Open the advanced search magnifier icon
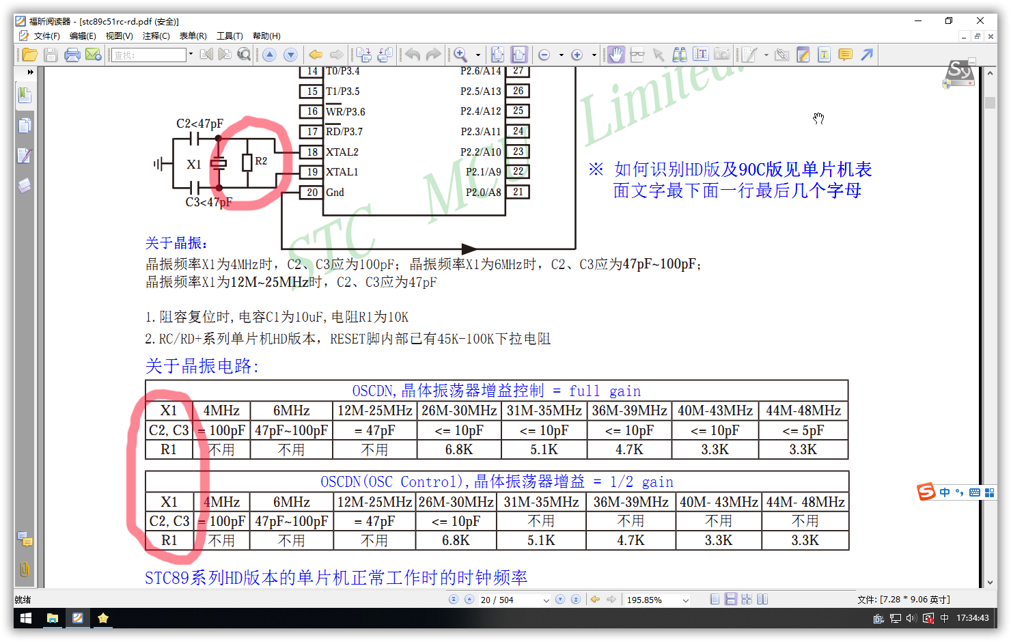The image size is (1011, 642). coord(244,55)
